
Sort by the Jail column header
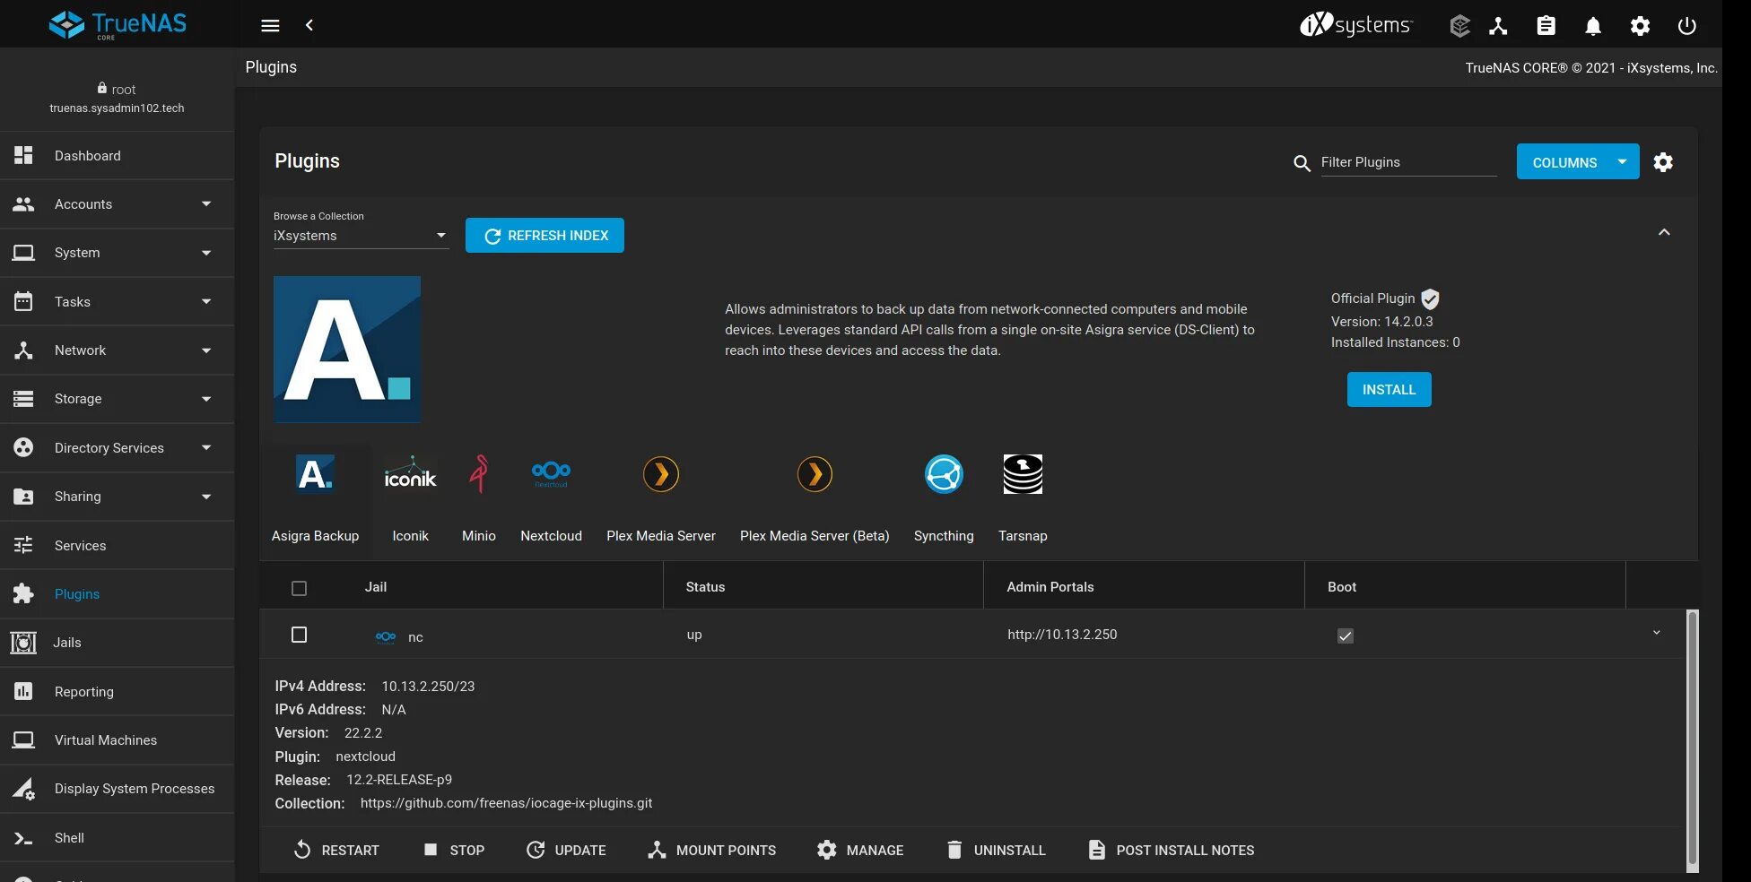(376, 587)
